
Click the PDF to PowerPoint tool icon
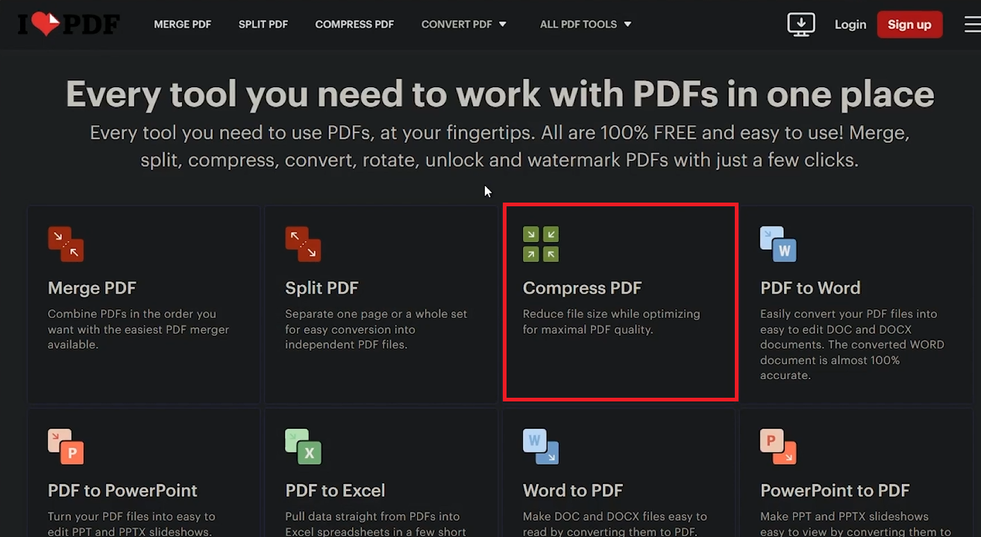pyautogui.click(x=66, y=447)
